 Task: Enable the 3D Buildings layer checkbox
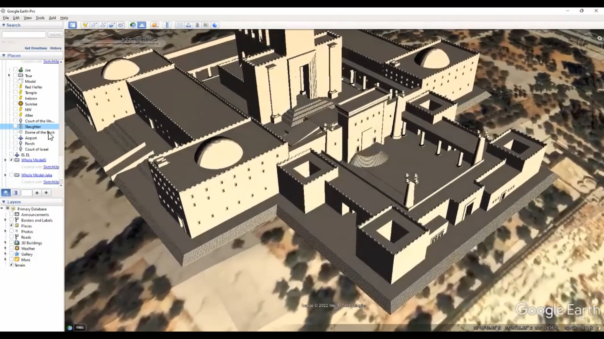[11, 243]
